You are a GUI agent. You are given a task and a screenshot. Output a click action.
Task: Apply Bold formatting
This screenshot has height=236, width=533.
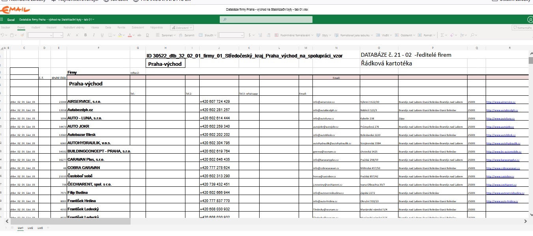85,35
